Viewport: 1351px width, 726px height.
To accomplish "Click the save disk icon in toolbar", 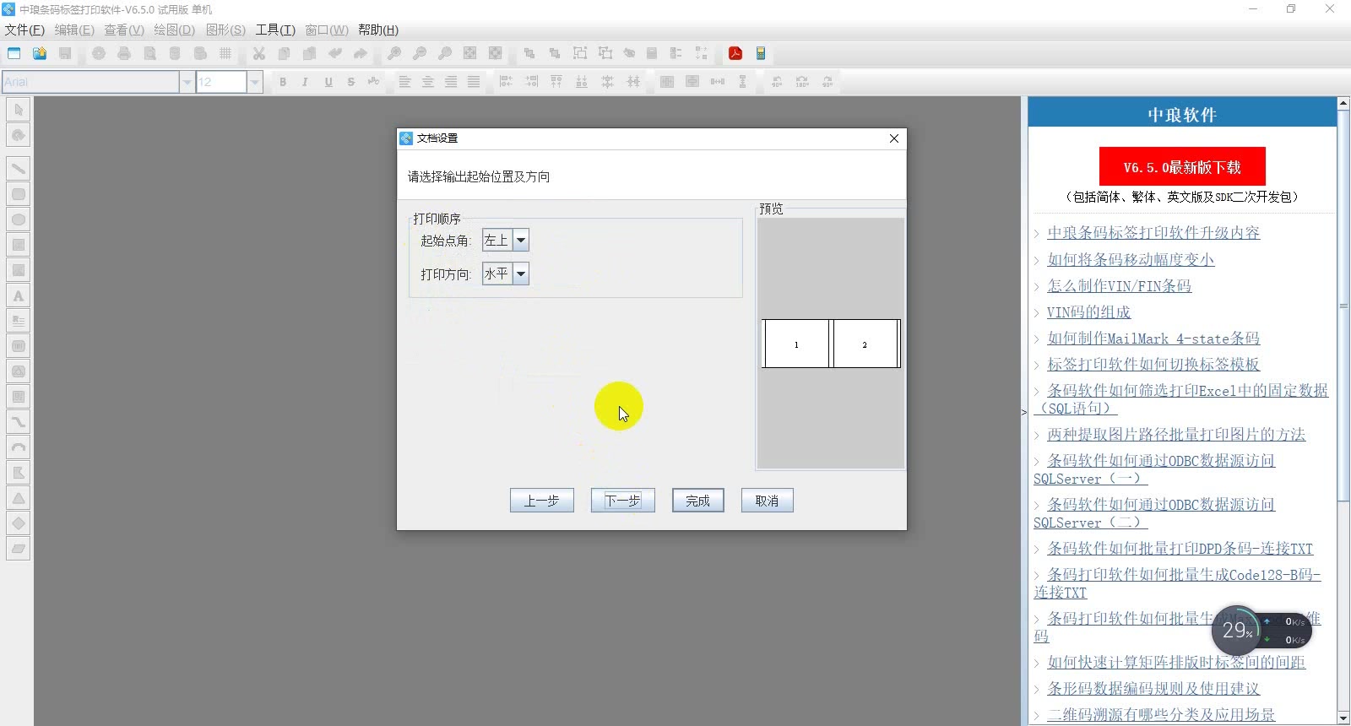I will click(x=65, y=53).
